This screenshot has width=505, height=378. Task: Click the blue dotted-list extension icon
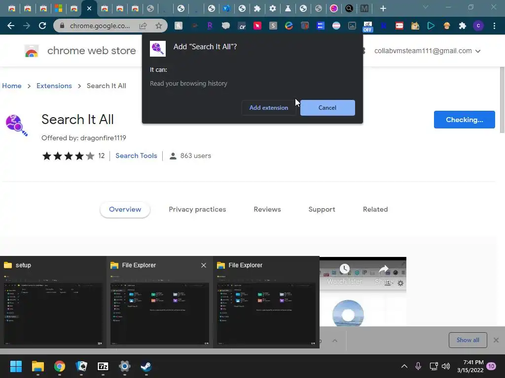(321, 26)
